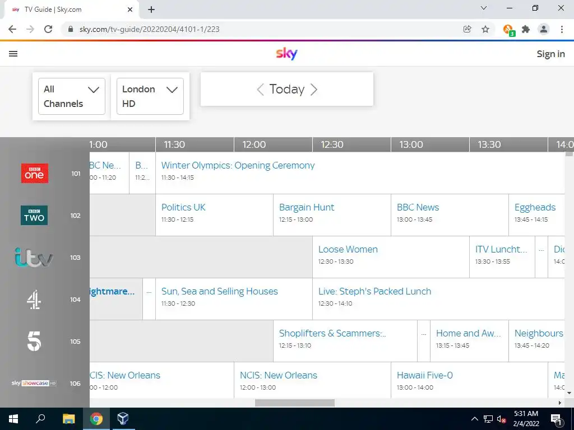Bookmark this page with star icon

(485, 29)
